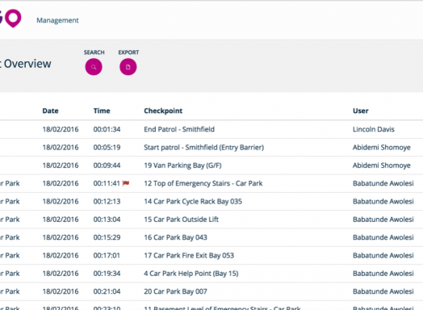This screenshot has width=423, height=310.
Task: Click Babatunde Awolesi in the 00:21:04 row
Action: point(383,291)
